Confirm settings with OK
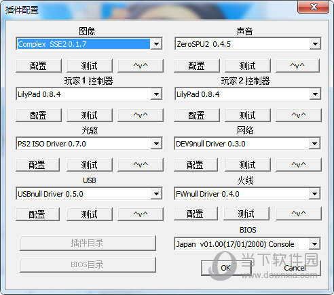Image resolution: width=334 pixels, height=295 pixels. (x=226, y=268)
